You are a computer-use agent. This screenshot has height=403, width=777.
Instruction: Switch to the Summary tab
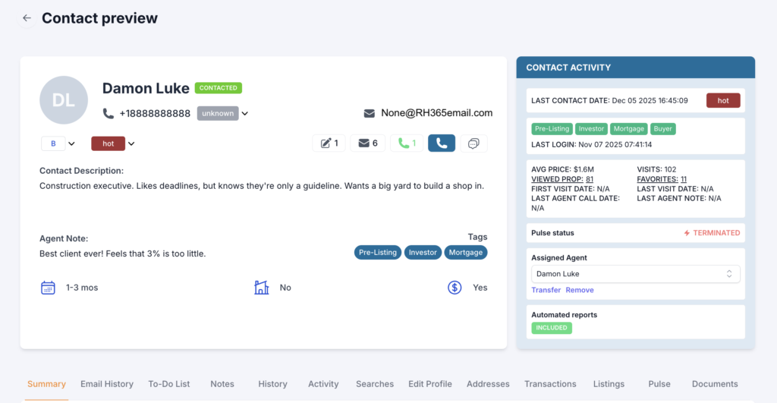coord(46,384)
